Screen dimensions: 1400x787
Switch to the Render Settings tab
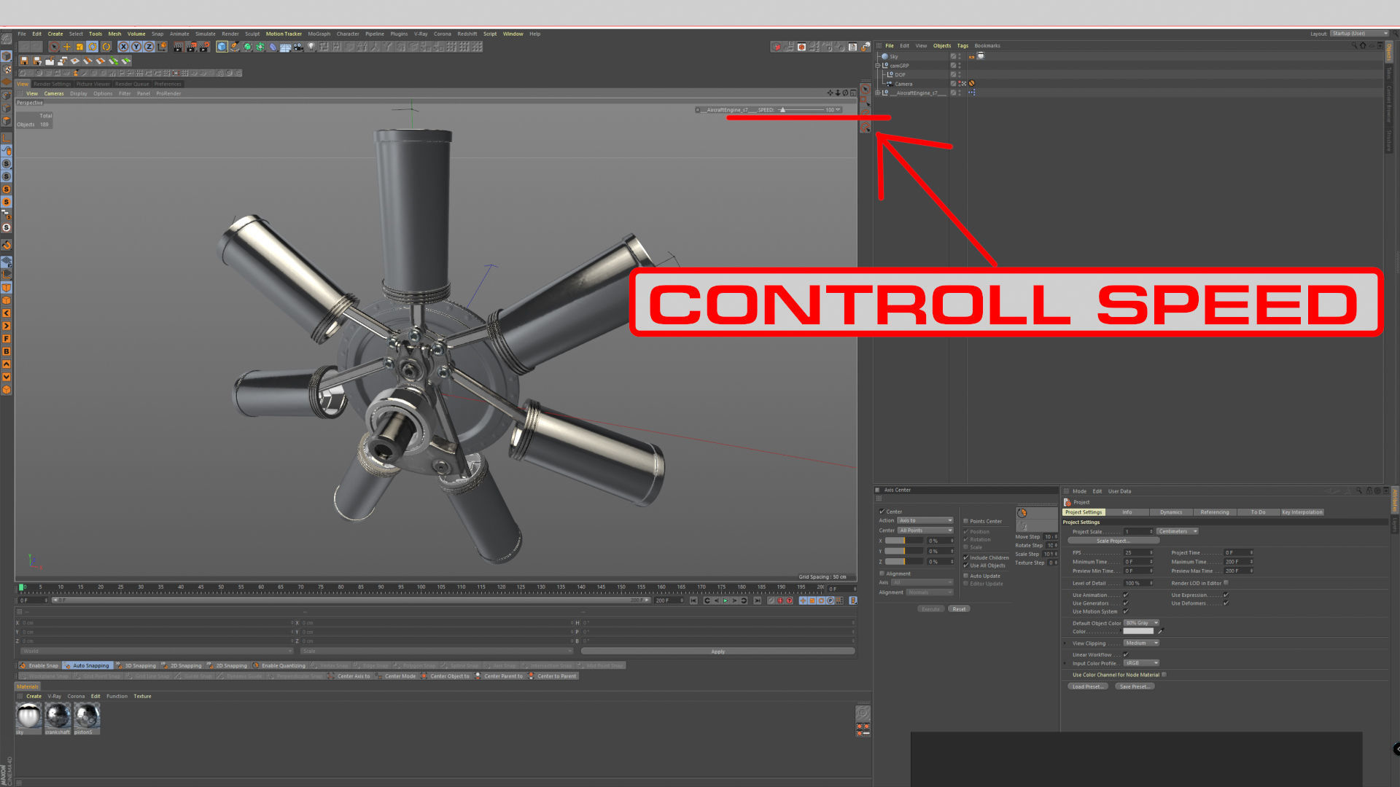click(52, 84)
